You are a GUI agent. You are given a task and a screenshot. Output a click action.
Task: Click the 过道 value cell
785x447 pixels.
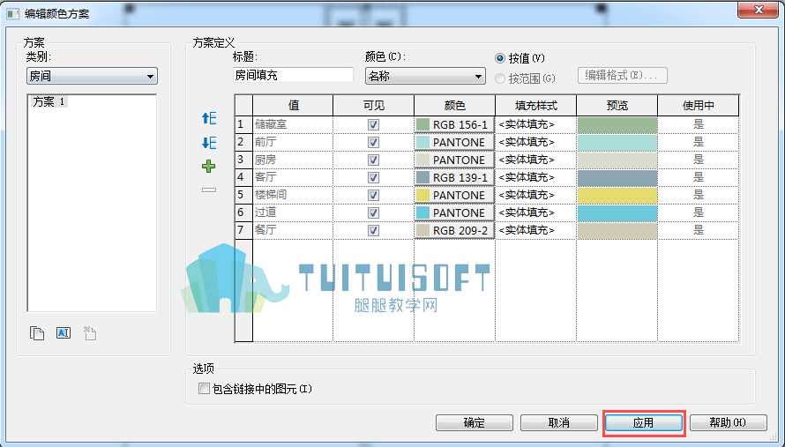coord(293,212)
